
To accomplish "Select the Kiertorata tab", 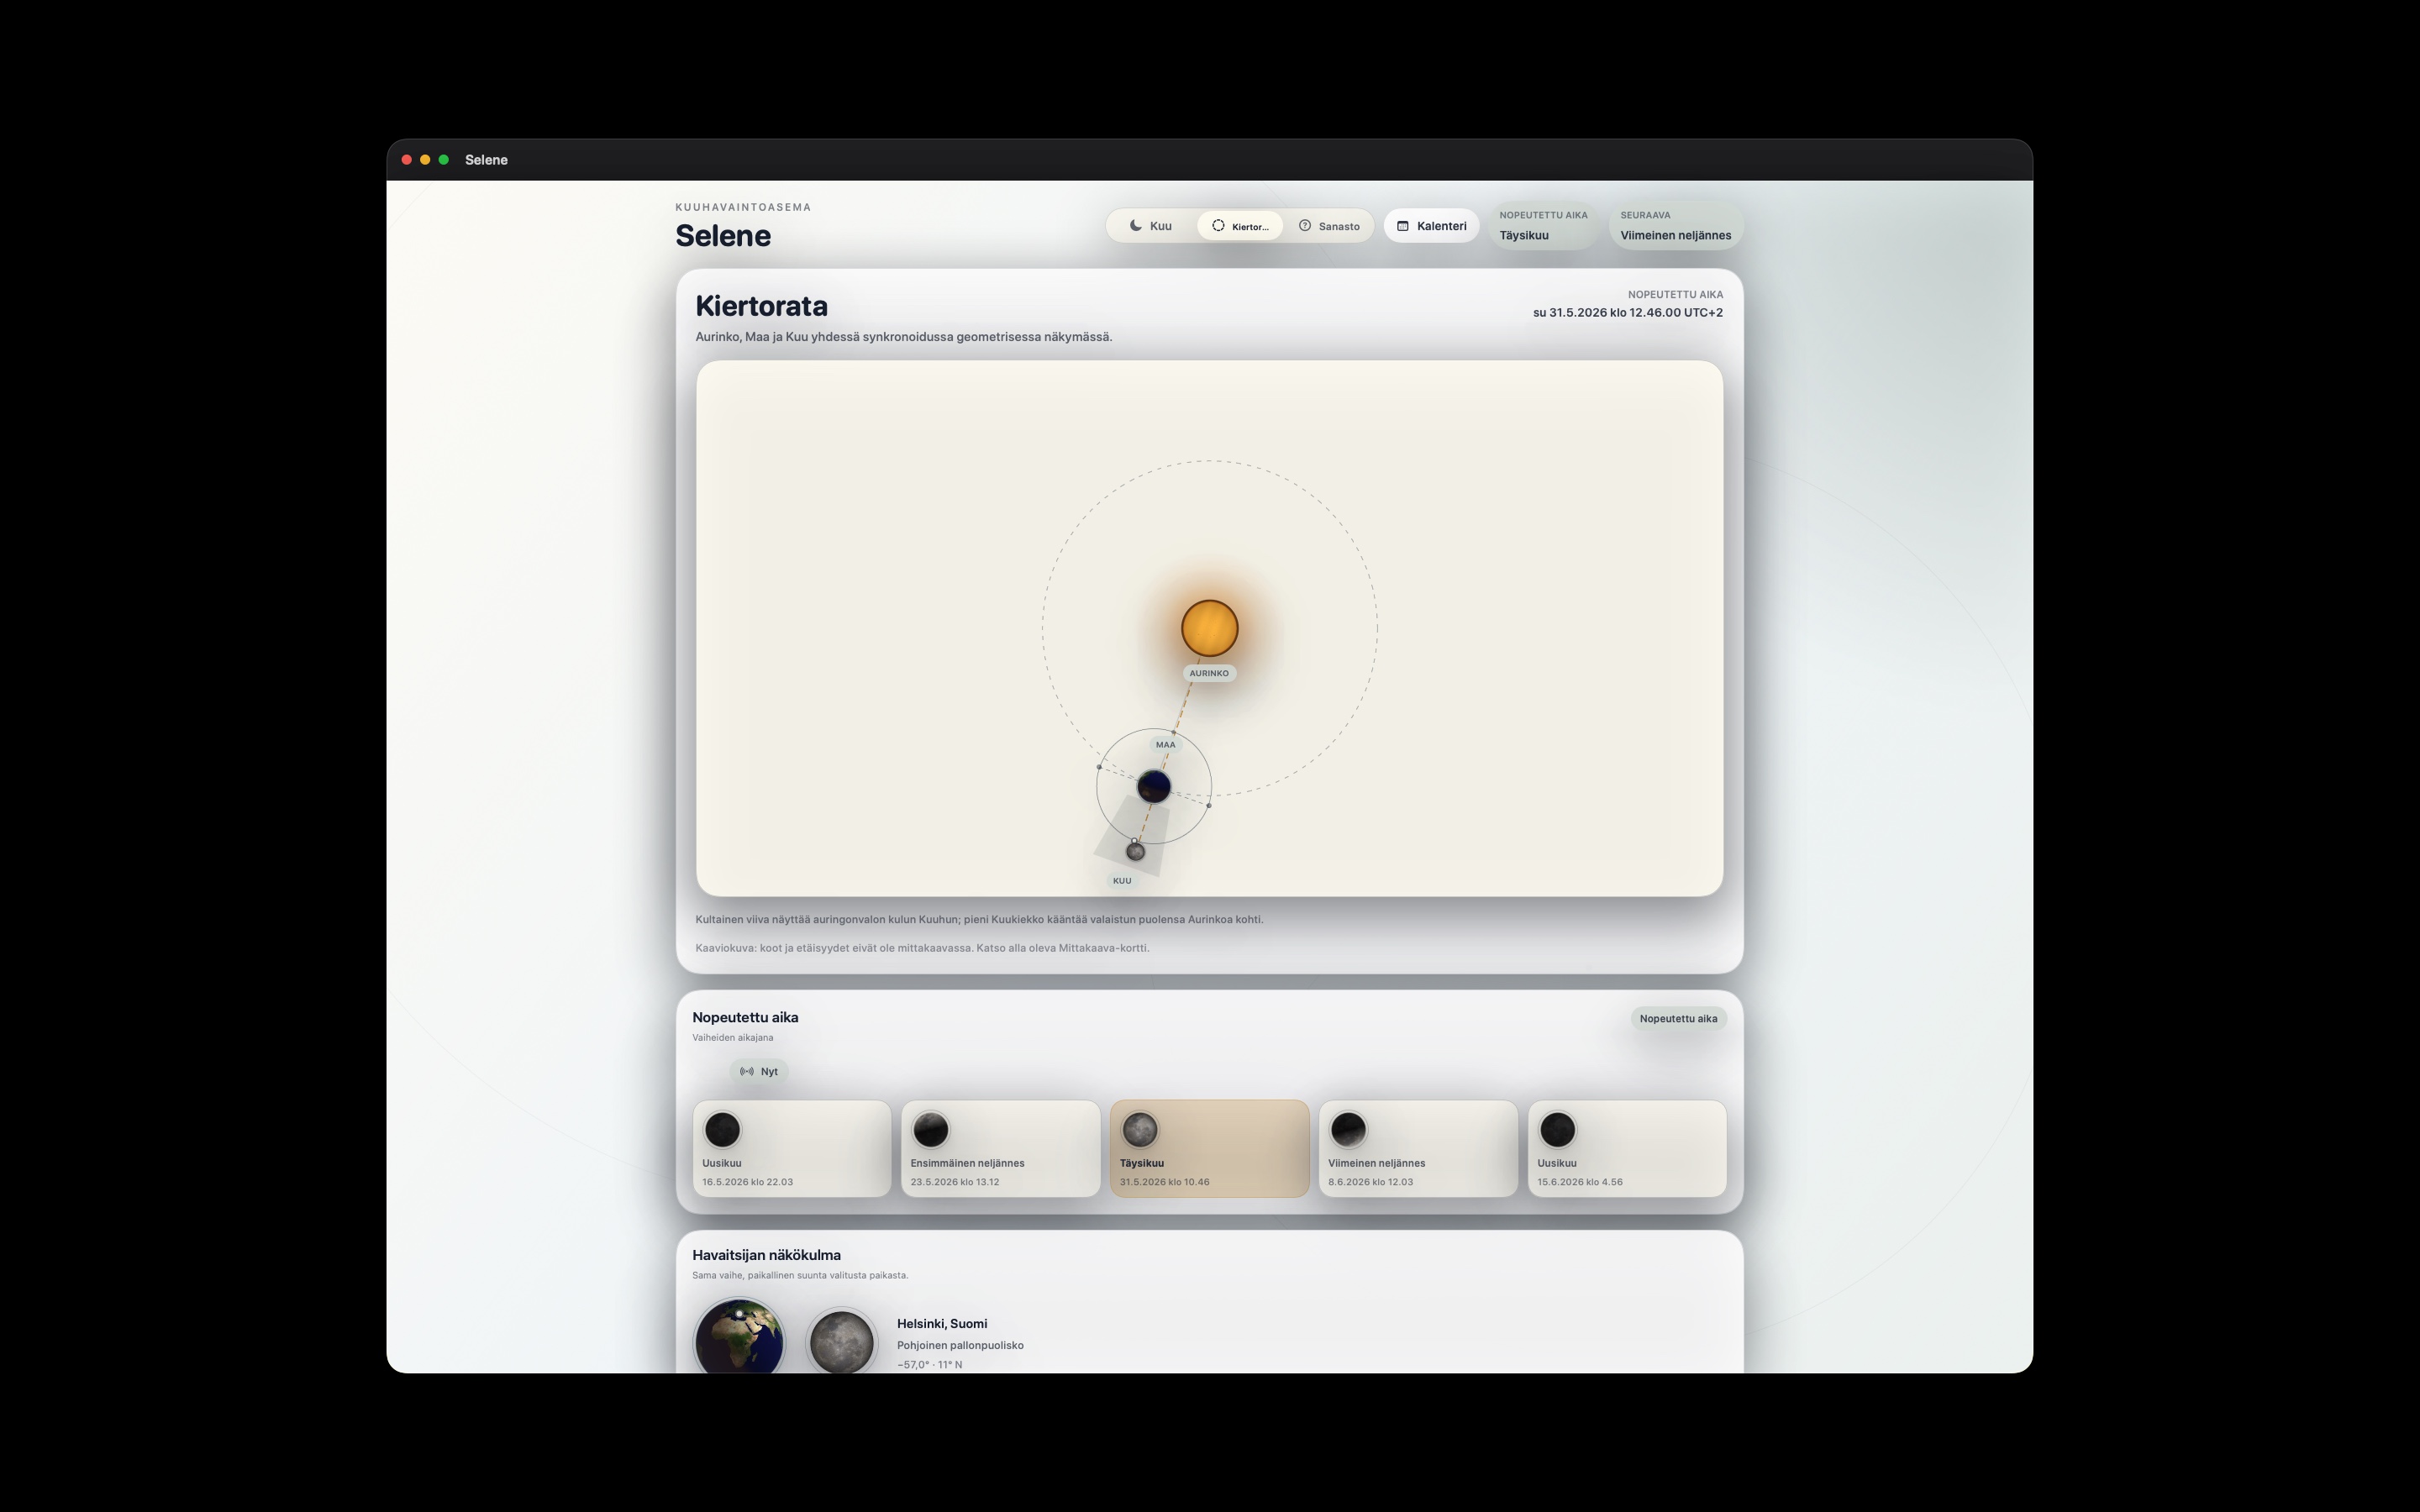I will pos(1240,226).
